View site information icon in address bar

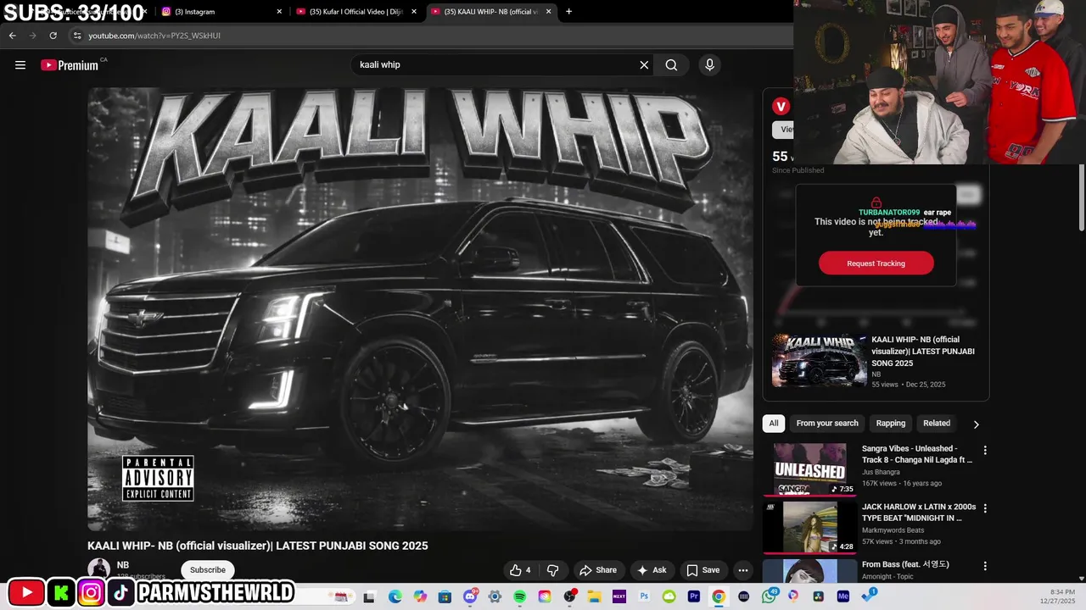(x=77, y=36)
